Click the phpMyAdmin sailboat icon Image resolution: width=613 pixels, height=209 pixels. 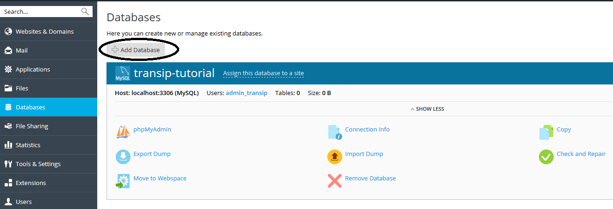(123, 131)
